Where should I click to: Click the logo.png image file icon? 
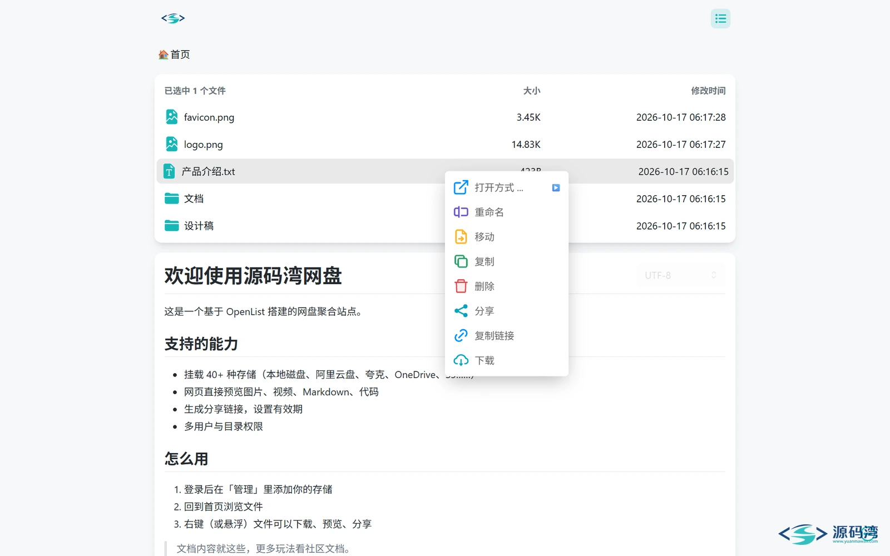point(172,144)
